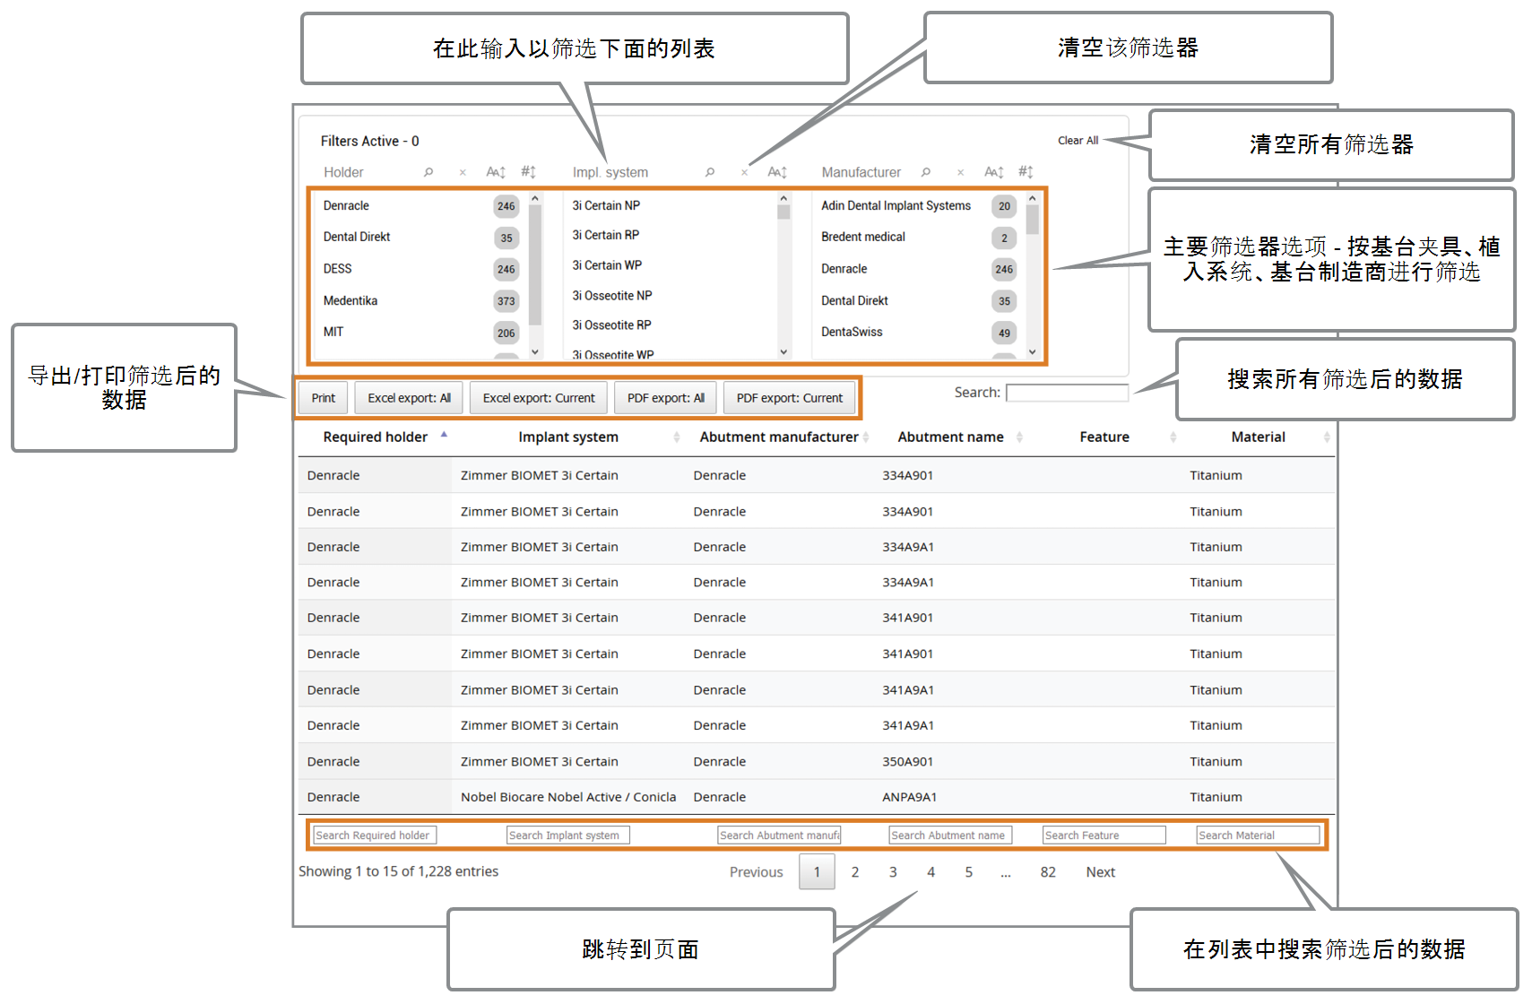Clear the Holder filter with its x icon
Image resolution: width=1532 pixels, height=1004 pixels.
point(463,172)
